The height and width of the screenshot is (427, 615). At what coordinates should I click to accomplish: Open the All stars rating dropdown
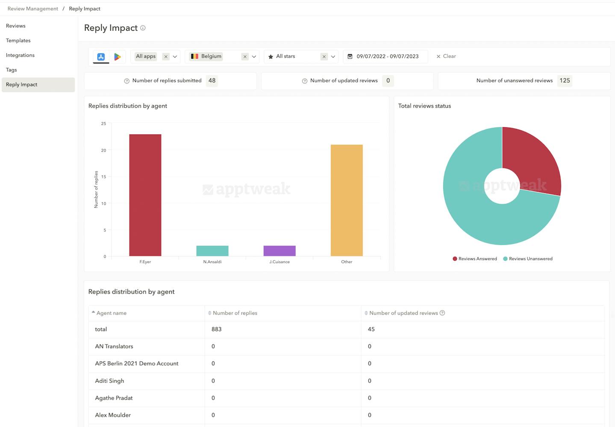(x=333, y=57)
